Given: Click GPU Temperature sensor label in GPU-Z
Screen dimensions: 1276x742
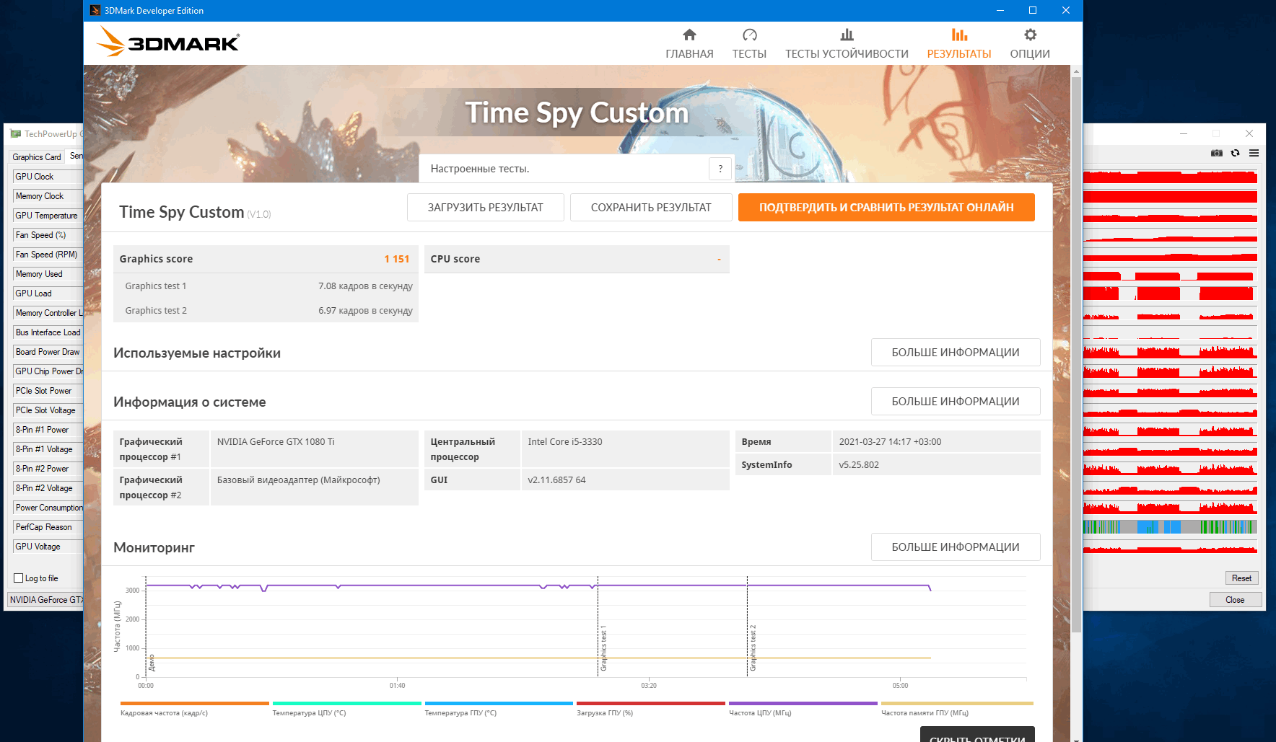Looking at the screenshot, I should coord(46,216).
